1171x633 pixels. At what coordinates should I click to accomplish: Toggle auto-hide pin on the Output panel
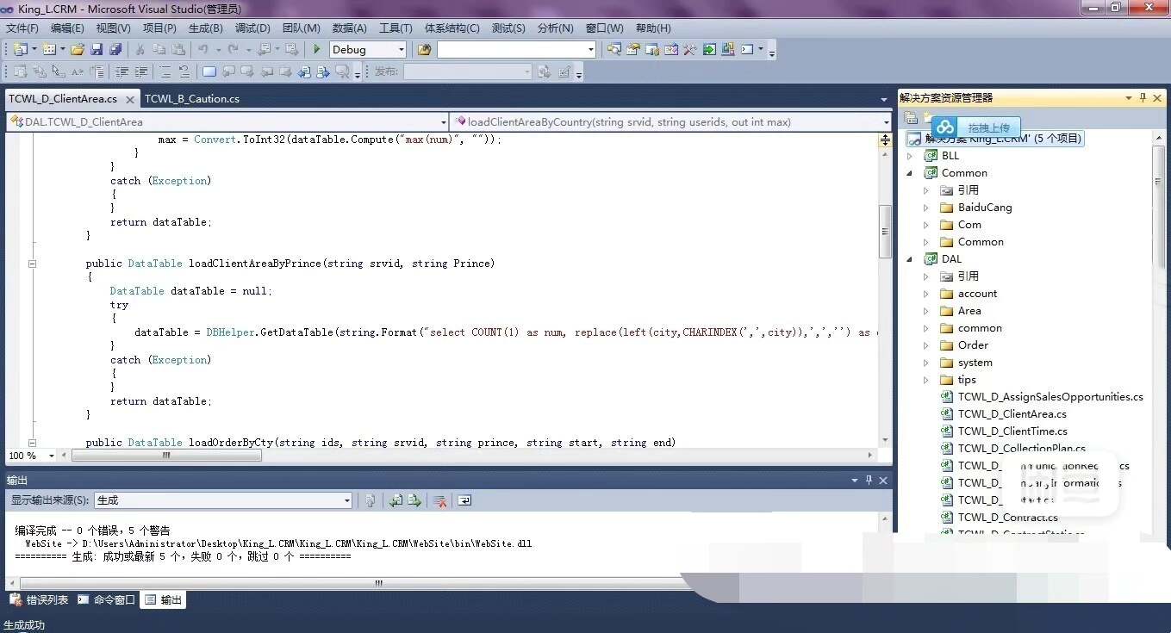point(869,481)
